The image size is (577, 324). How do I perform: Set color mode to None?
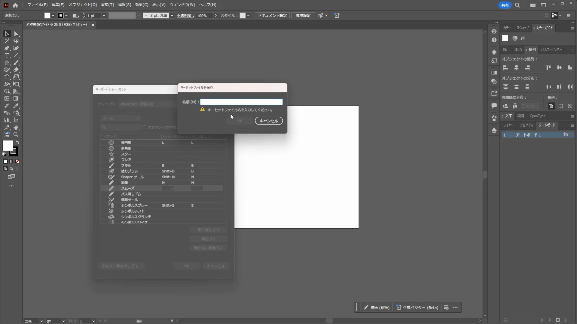point(17,161)
